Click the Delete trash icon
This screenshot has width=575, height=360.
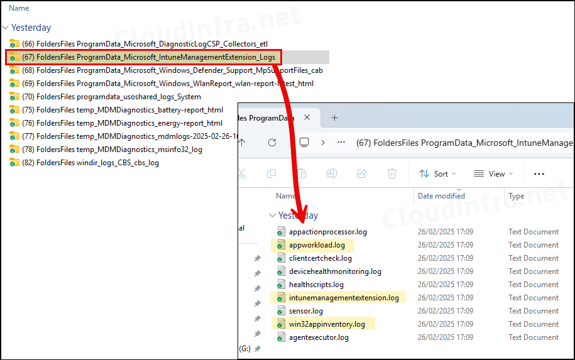pyautogui.click(x=392, y=173)
